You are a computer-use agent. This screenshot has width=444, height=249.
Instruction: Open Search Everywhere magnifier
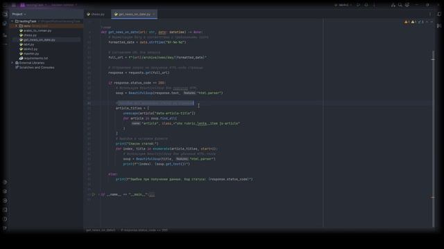click(400, 5)
